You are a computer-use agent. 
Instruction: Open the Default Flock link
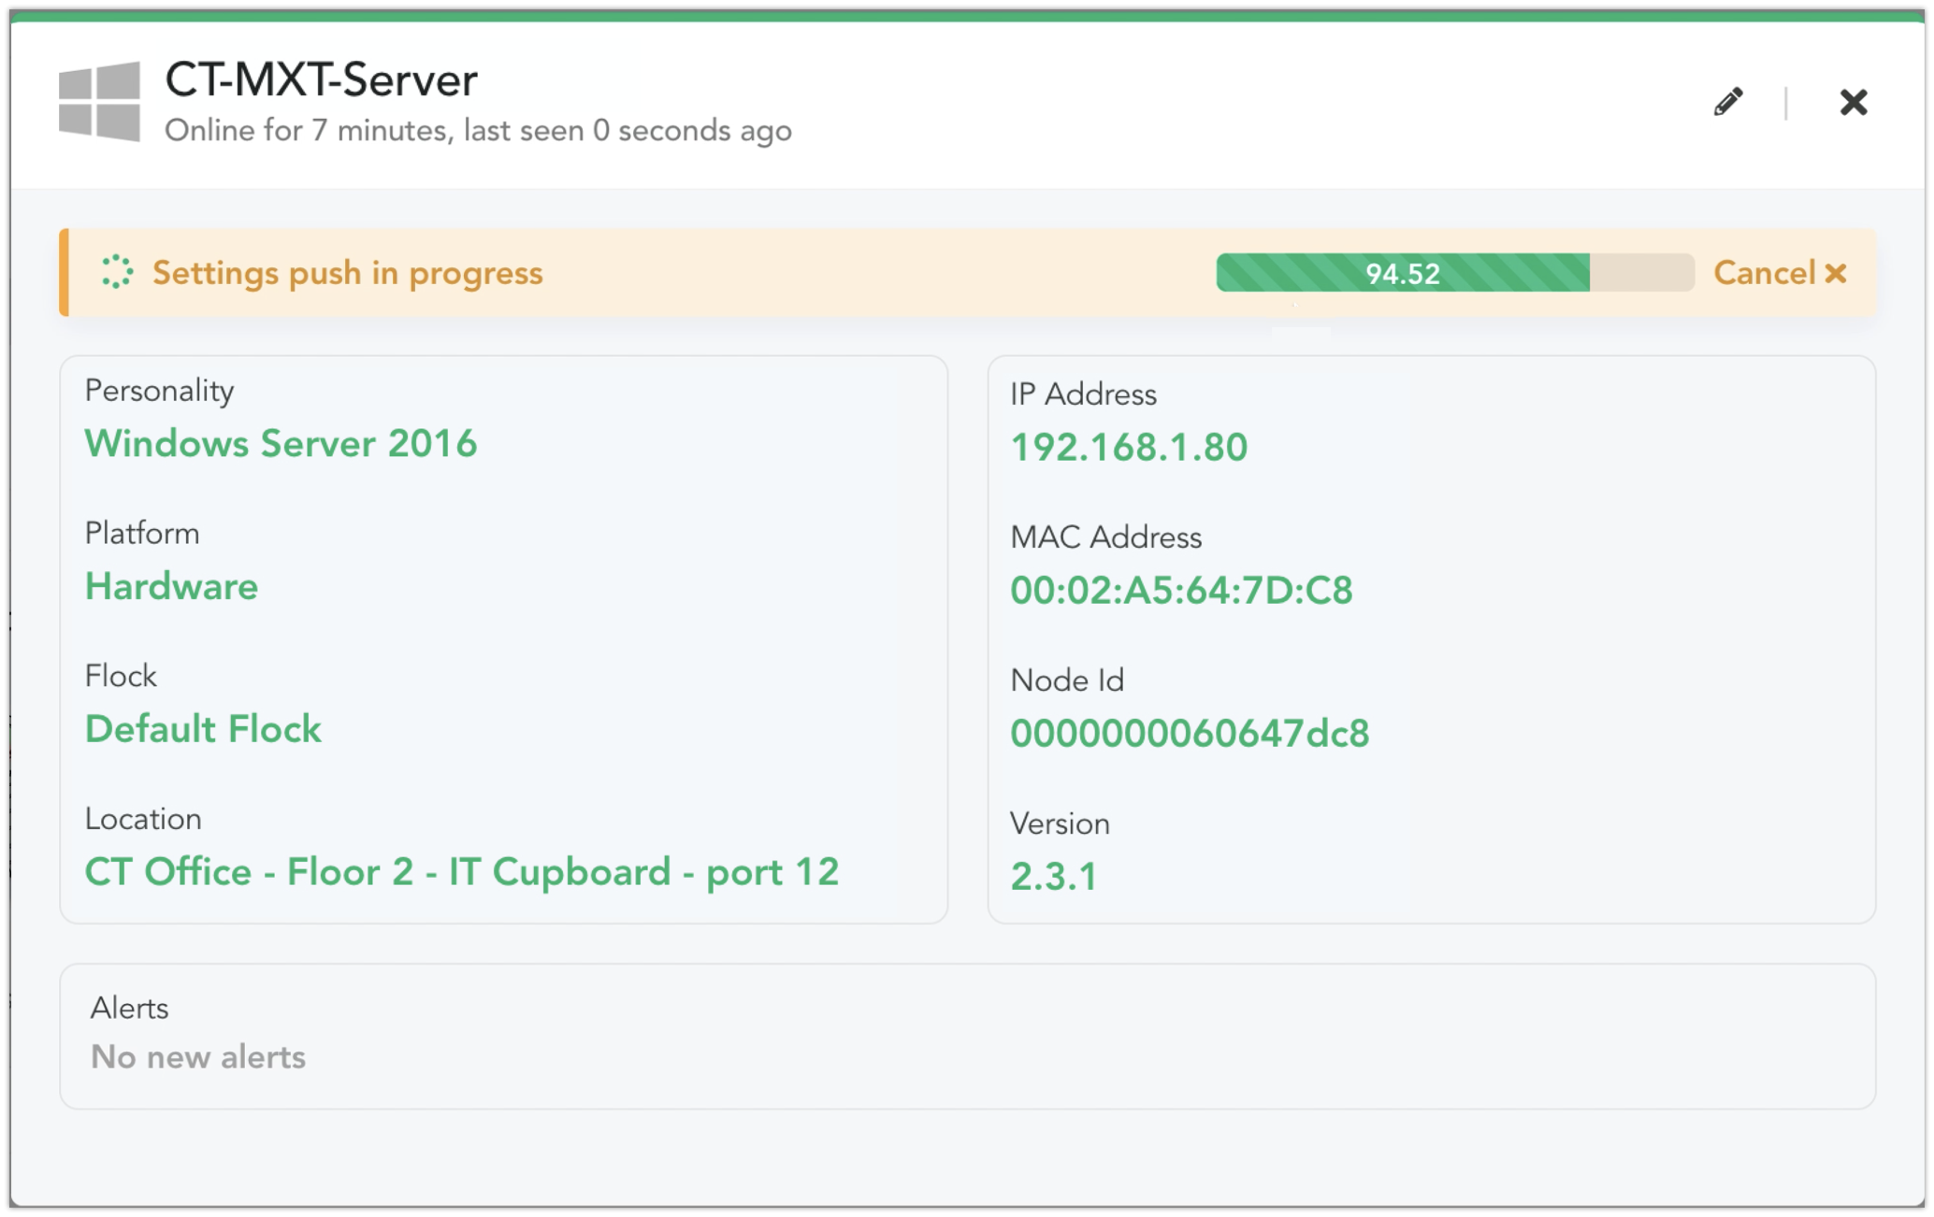203,729
